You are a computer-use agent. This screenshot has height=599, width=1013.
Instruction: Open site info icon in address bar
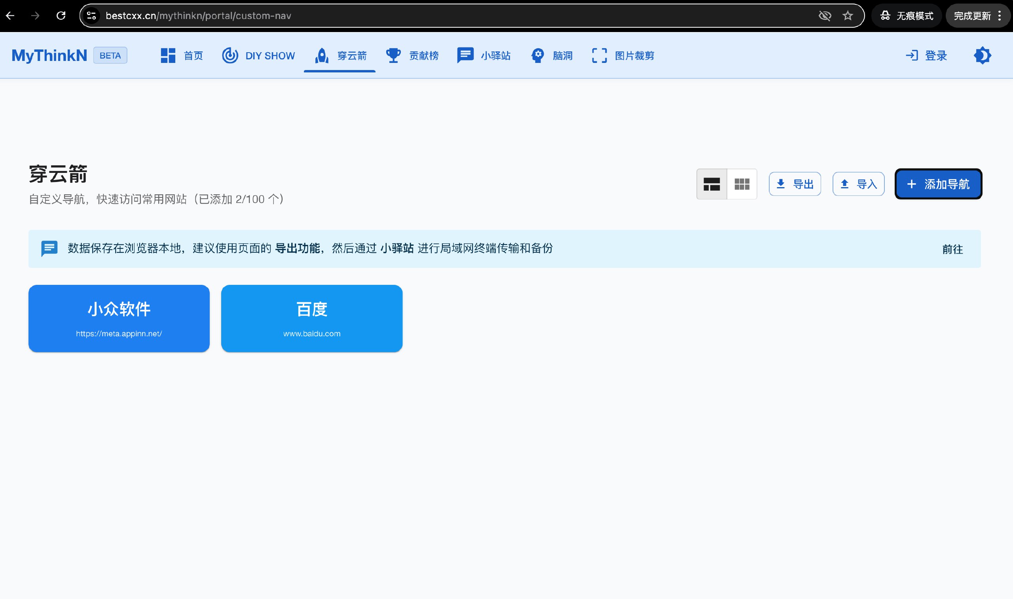[x=92, y=16]
